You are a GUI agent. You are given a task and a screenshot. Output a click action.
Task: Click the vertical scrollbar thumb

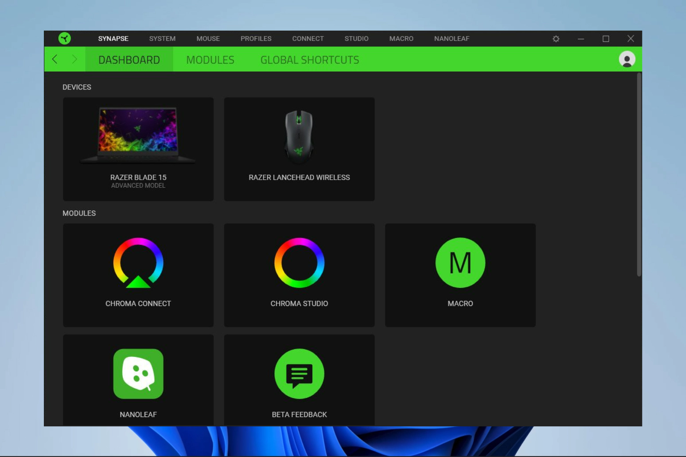tap(639, 174)
